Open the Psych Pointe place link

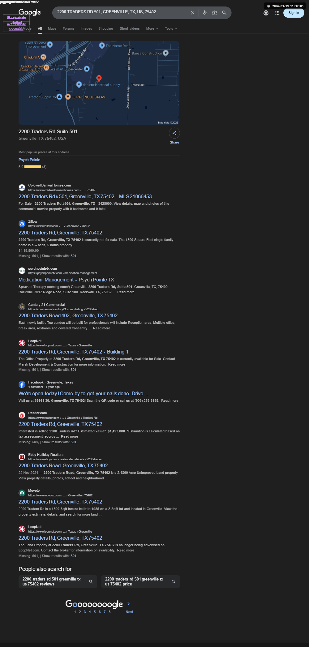coord(29,160)
